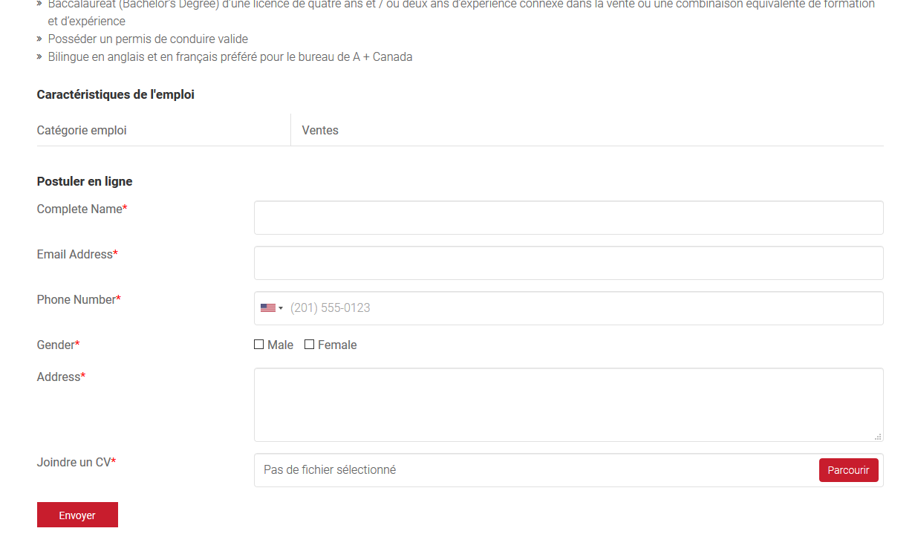Focus the Complete Name text field
915x534 pixels.
coord(568,218)
